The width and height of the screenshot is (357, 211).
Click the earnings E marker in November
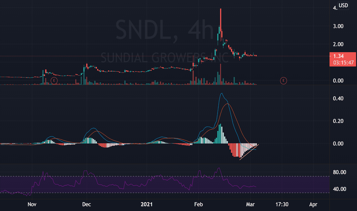pyautogui.click(x=54, y=81)
